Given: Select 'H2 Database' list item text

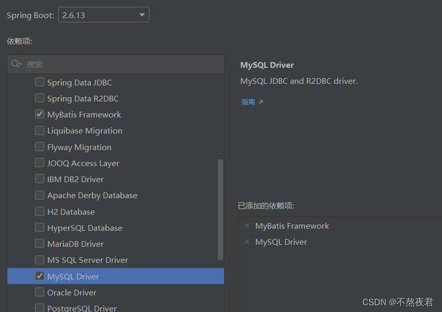Looking at the screenshot, I should pos(71,212).
